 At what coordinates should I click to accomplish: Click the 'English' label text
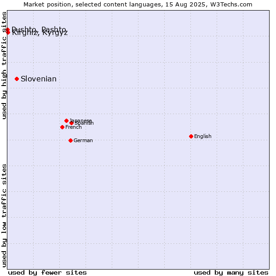click(202, 136)
